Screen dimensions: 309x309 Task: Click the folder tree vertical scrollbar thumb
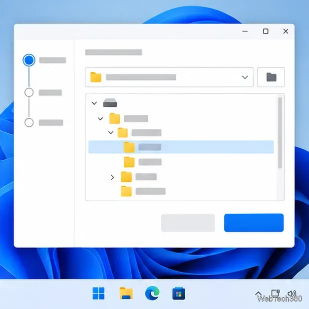(280, 133)
